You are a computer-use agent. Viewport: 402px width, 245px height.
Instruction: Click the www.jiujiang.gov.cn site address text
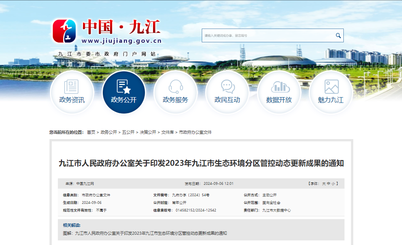coord(121,41)
